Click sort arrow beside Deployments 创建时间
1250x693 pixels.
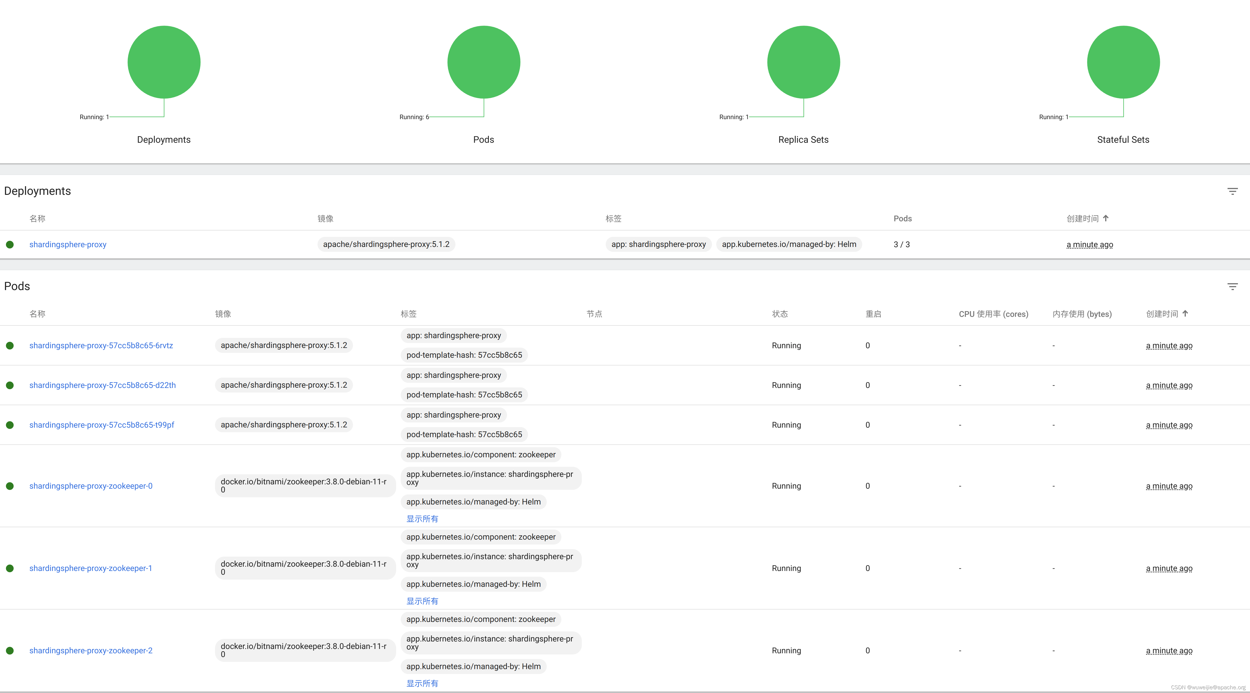[1106, 218]
